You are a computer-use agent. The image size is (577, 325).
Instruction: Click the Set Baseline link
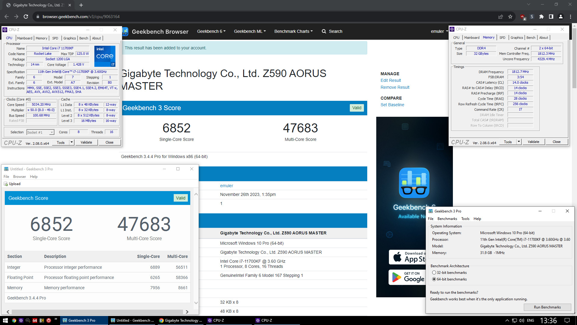tap(392, 105)
